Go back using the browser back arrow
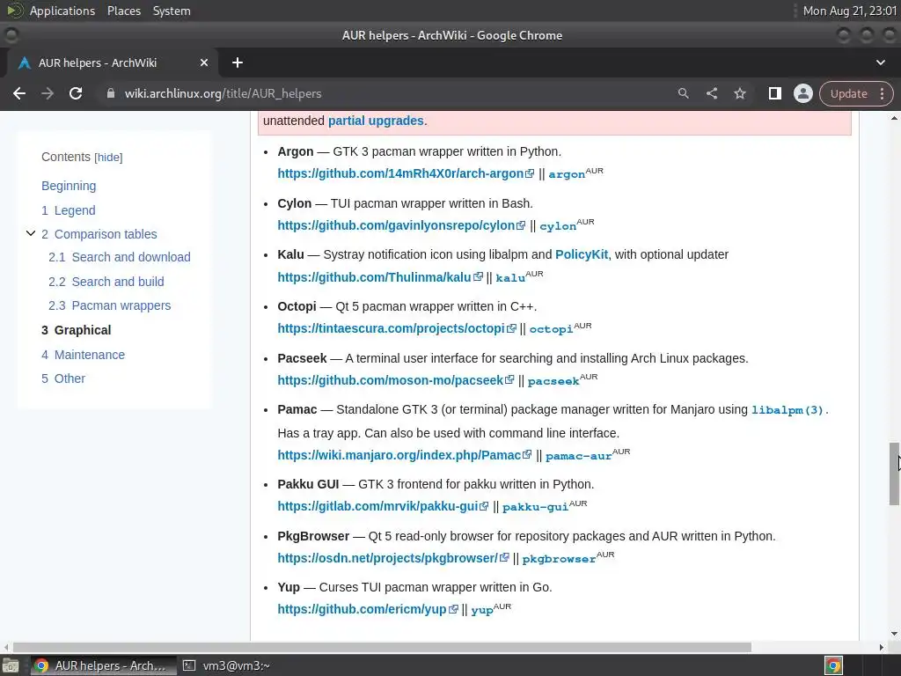The width and height of the screenshot is (901, 676). 19,93
